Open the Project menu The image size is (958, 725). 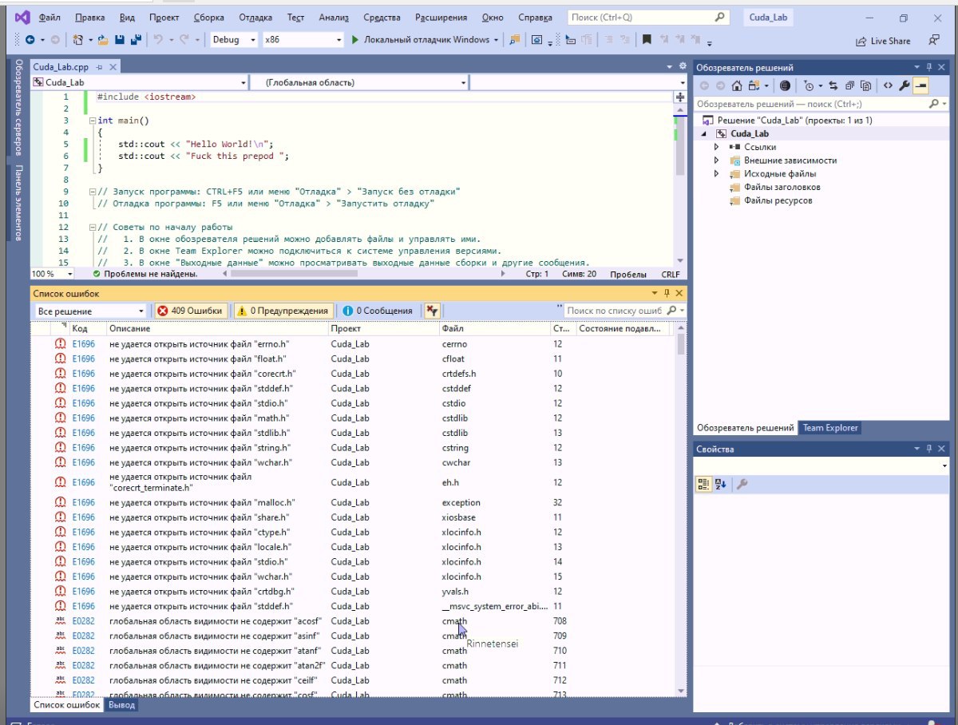(x=164, y=17)
